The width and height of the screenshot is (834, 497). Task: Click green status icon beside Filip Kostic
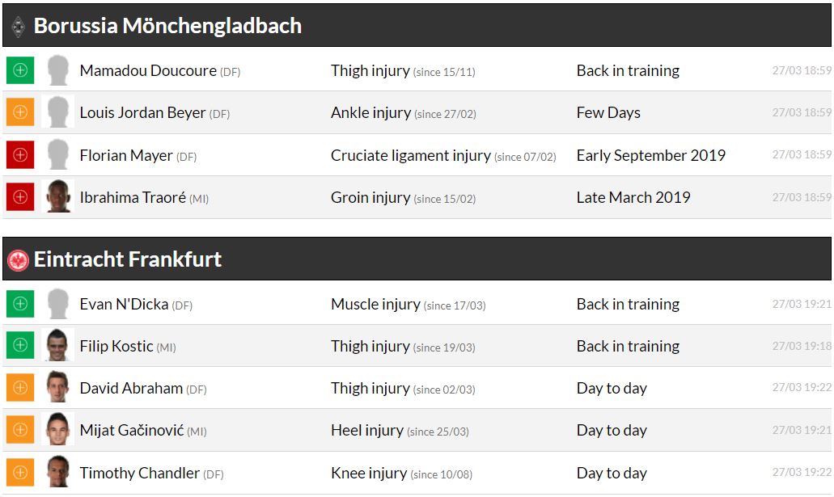20,346
